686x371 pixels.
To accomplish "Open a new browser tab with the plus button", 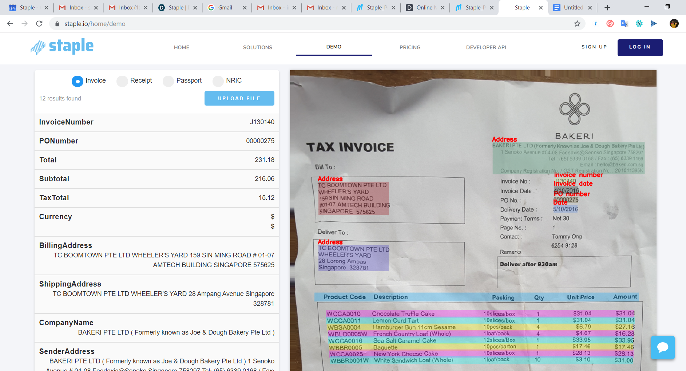I will 607,8.
